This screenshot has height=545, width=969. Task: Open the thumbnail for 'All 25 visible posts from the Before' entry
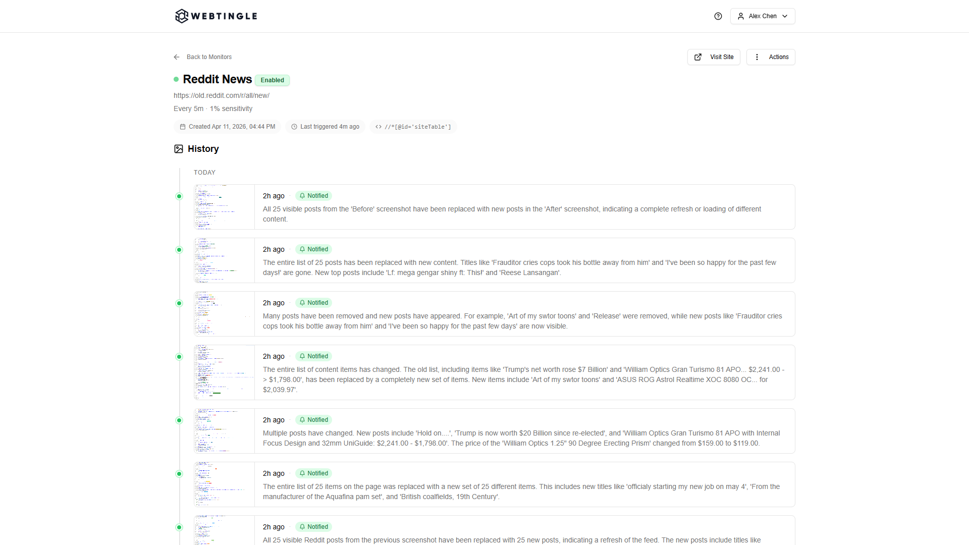tap(225, 207)
